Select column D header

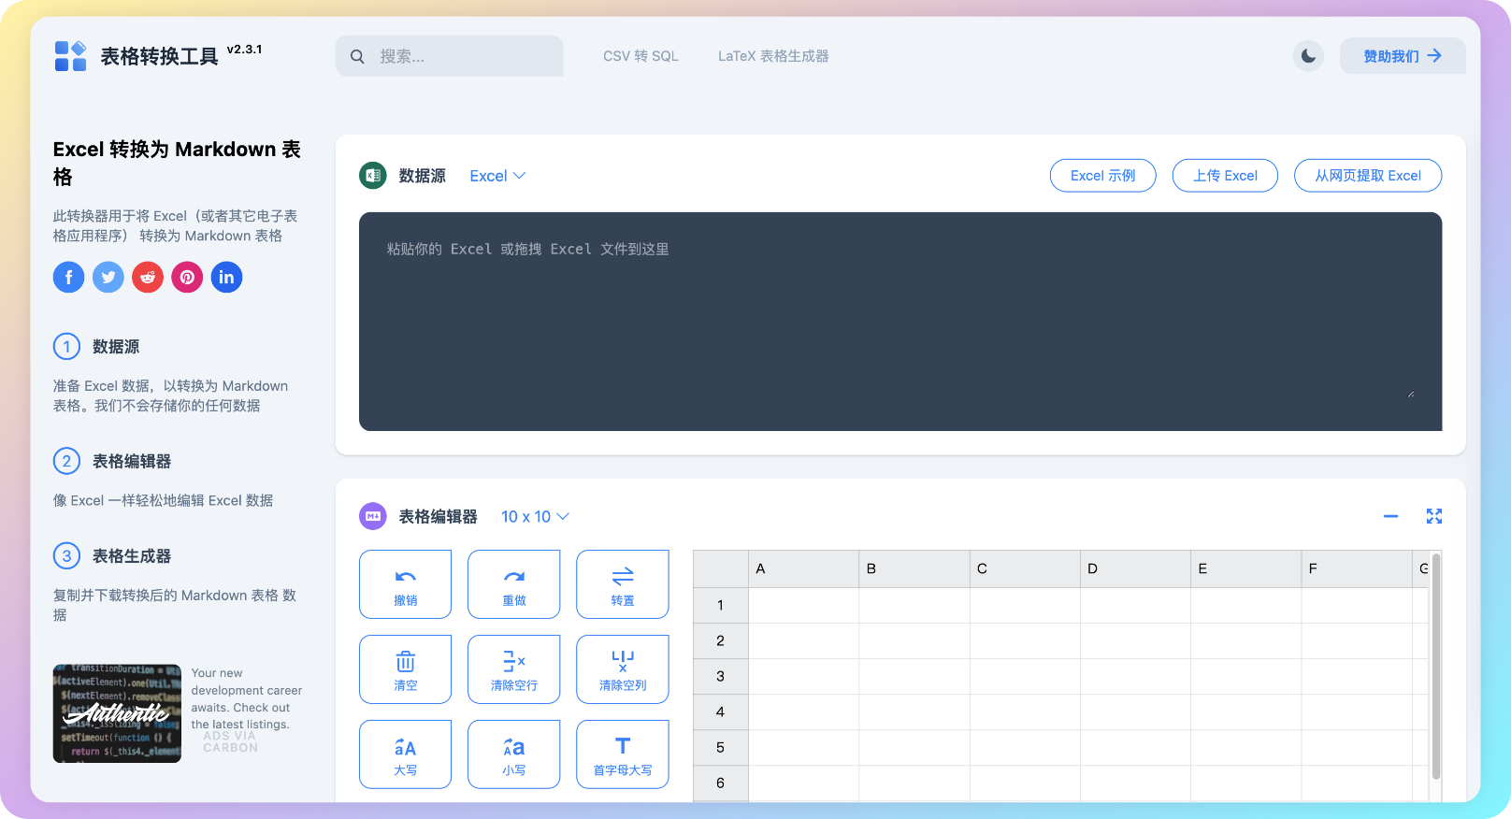pos(1135,568)
